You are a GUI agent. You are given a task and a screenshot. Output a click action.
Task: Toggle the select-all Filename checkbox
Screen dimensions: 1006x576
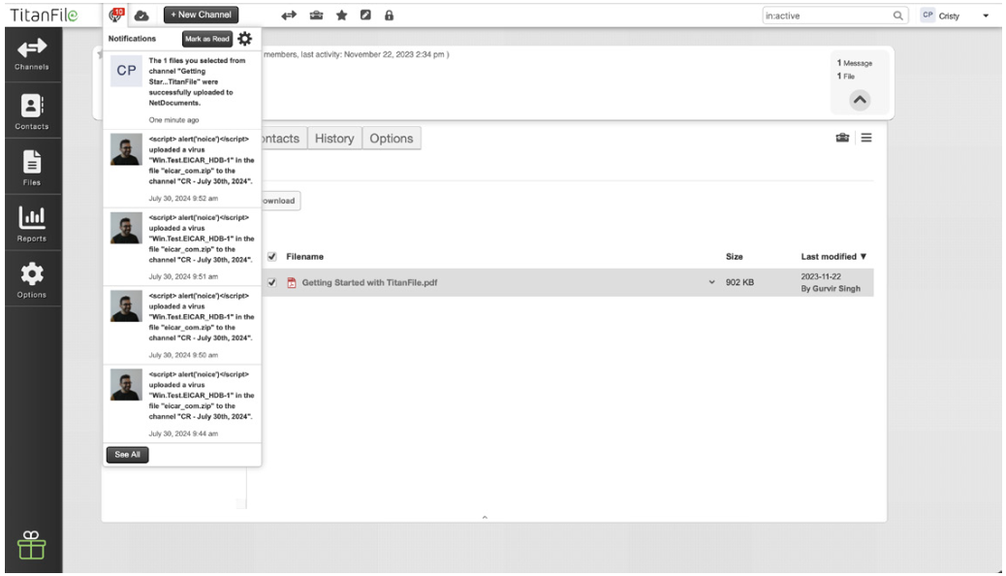click(x=272, y=256)
